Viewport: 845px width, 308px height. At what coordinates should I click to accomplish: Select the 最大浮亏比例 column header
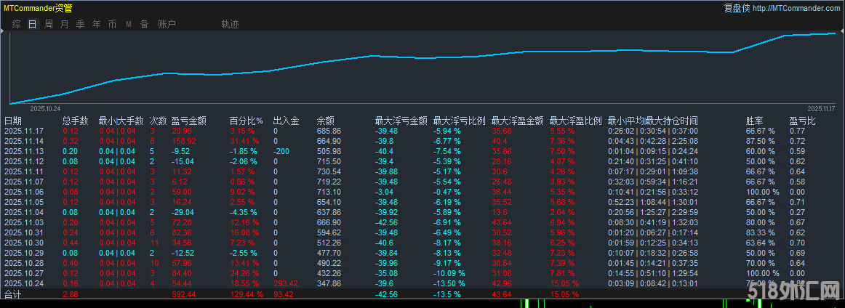coord(460,121)
